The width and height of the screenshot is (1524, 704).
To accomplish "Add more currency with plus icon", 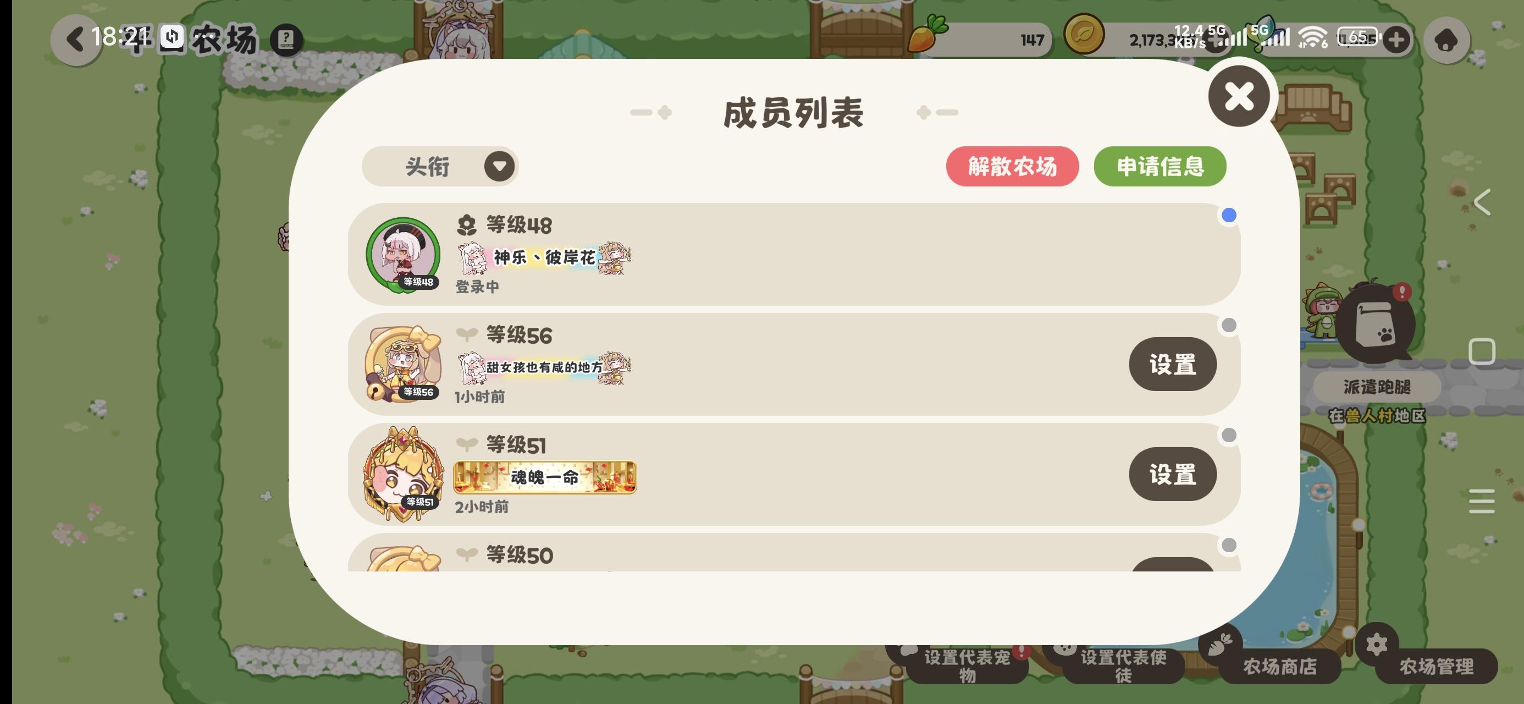I will pos(1396,40).
